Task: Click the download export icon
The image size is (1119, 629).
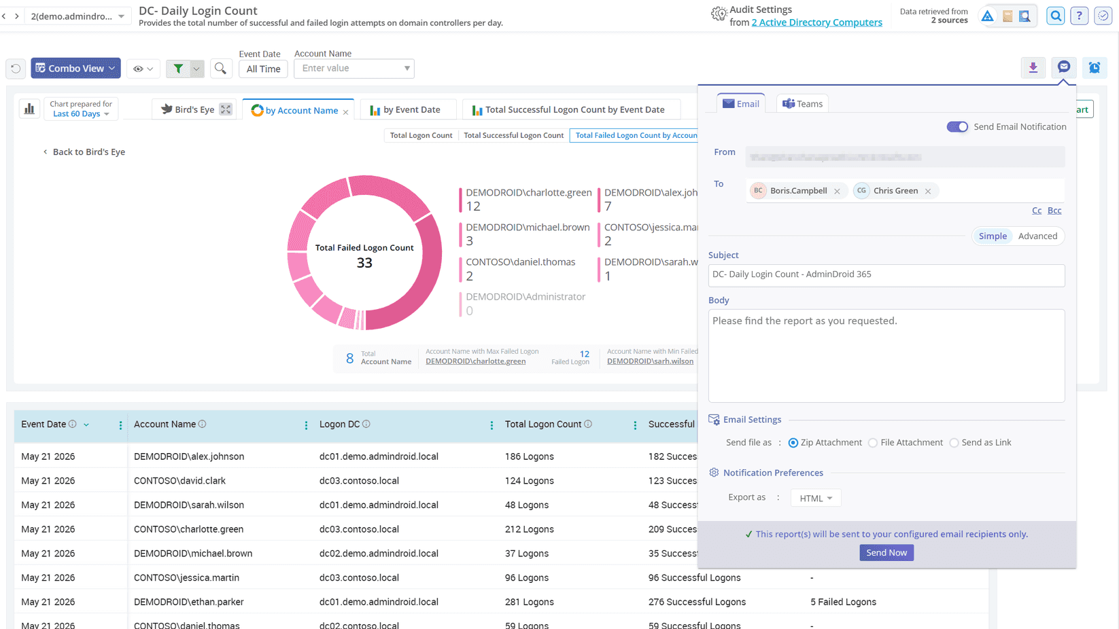Action: coord(1033,67)
